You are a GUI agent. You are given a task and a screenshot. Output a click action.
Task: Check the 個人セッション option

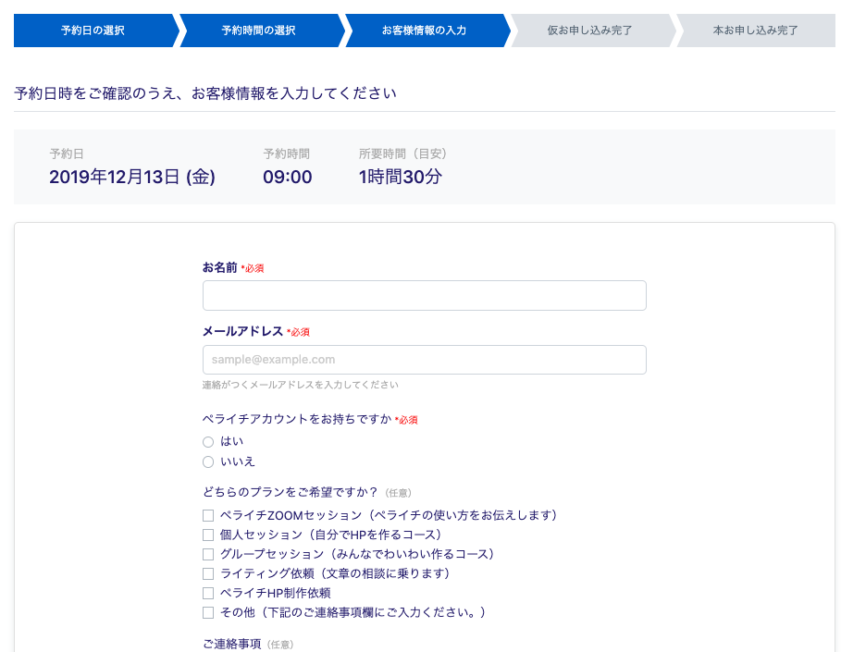pyautogui.click(x=208, y=535)
